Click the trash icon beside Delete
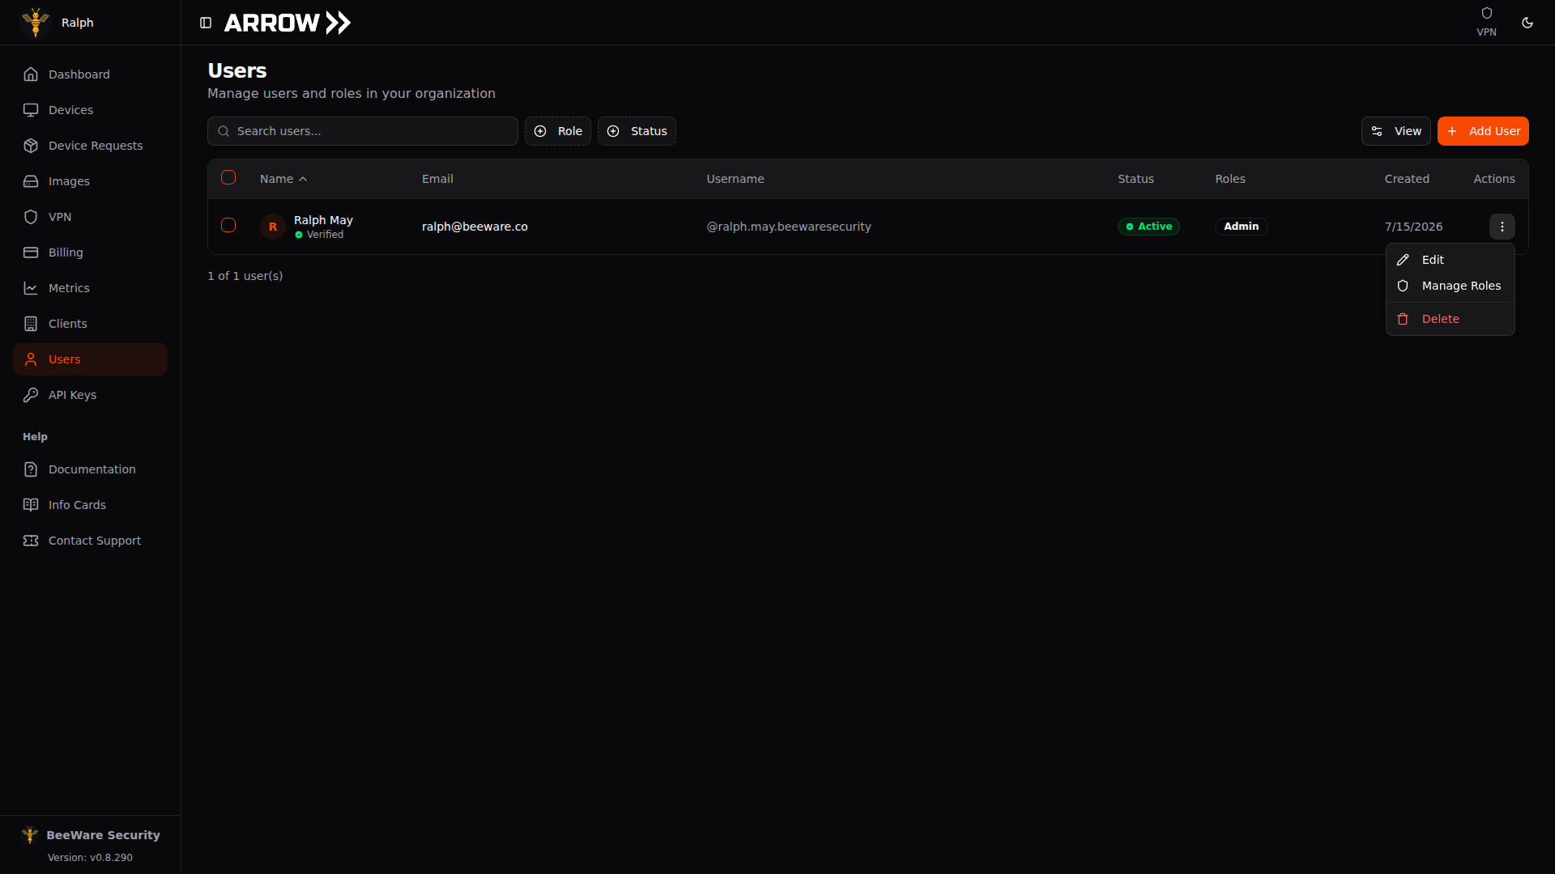The image size is (1555, 874). click(1403, 319)
